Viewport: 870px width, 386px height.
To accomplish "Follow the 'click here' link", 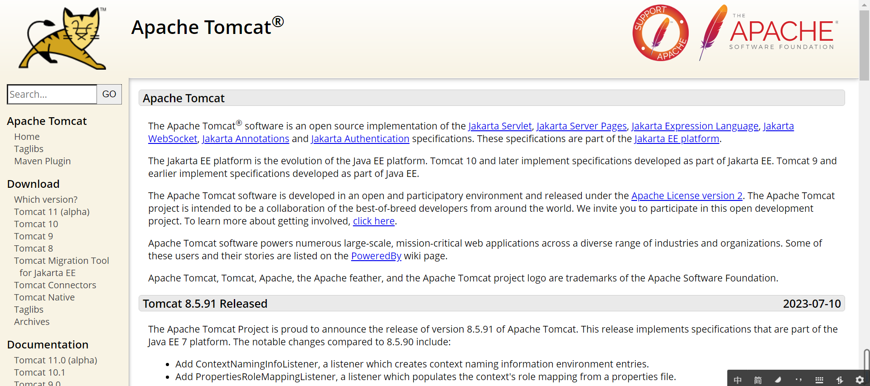I will pyautogui.click(x=374, y=221).
